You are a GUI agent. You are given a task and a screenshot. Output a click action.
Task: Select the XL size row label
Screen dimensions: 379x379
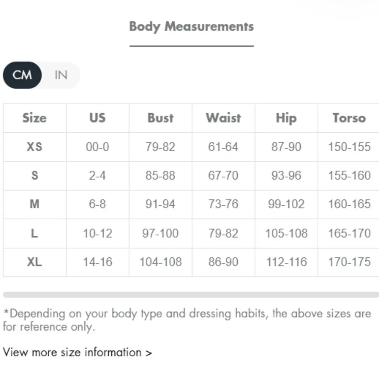[x=34, y=262]
